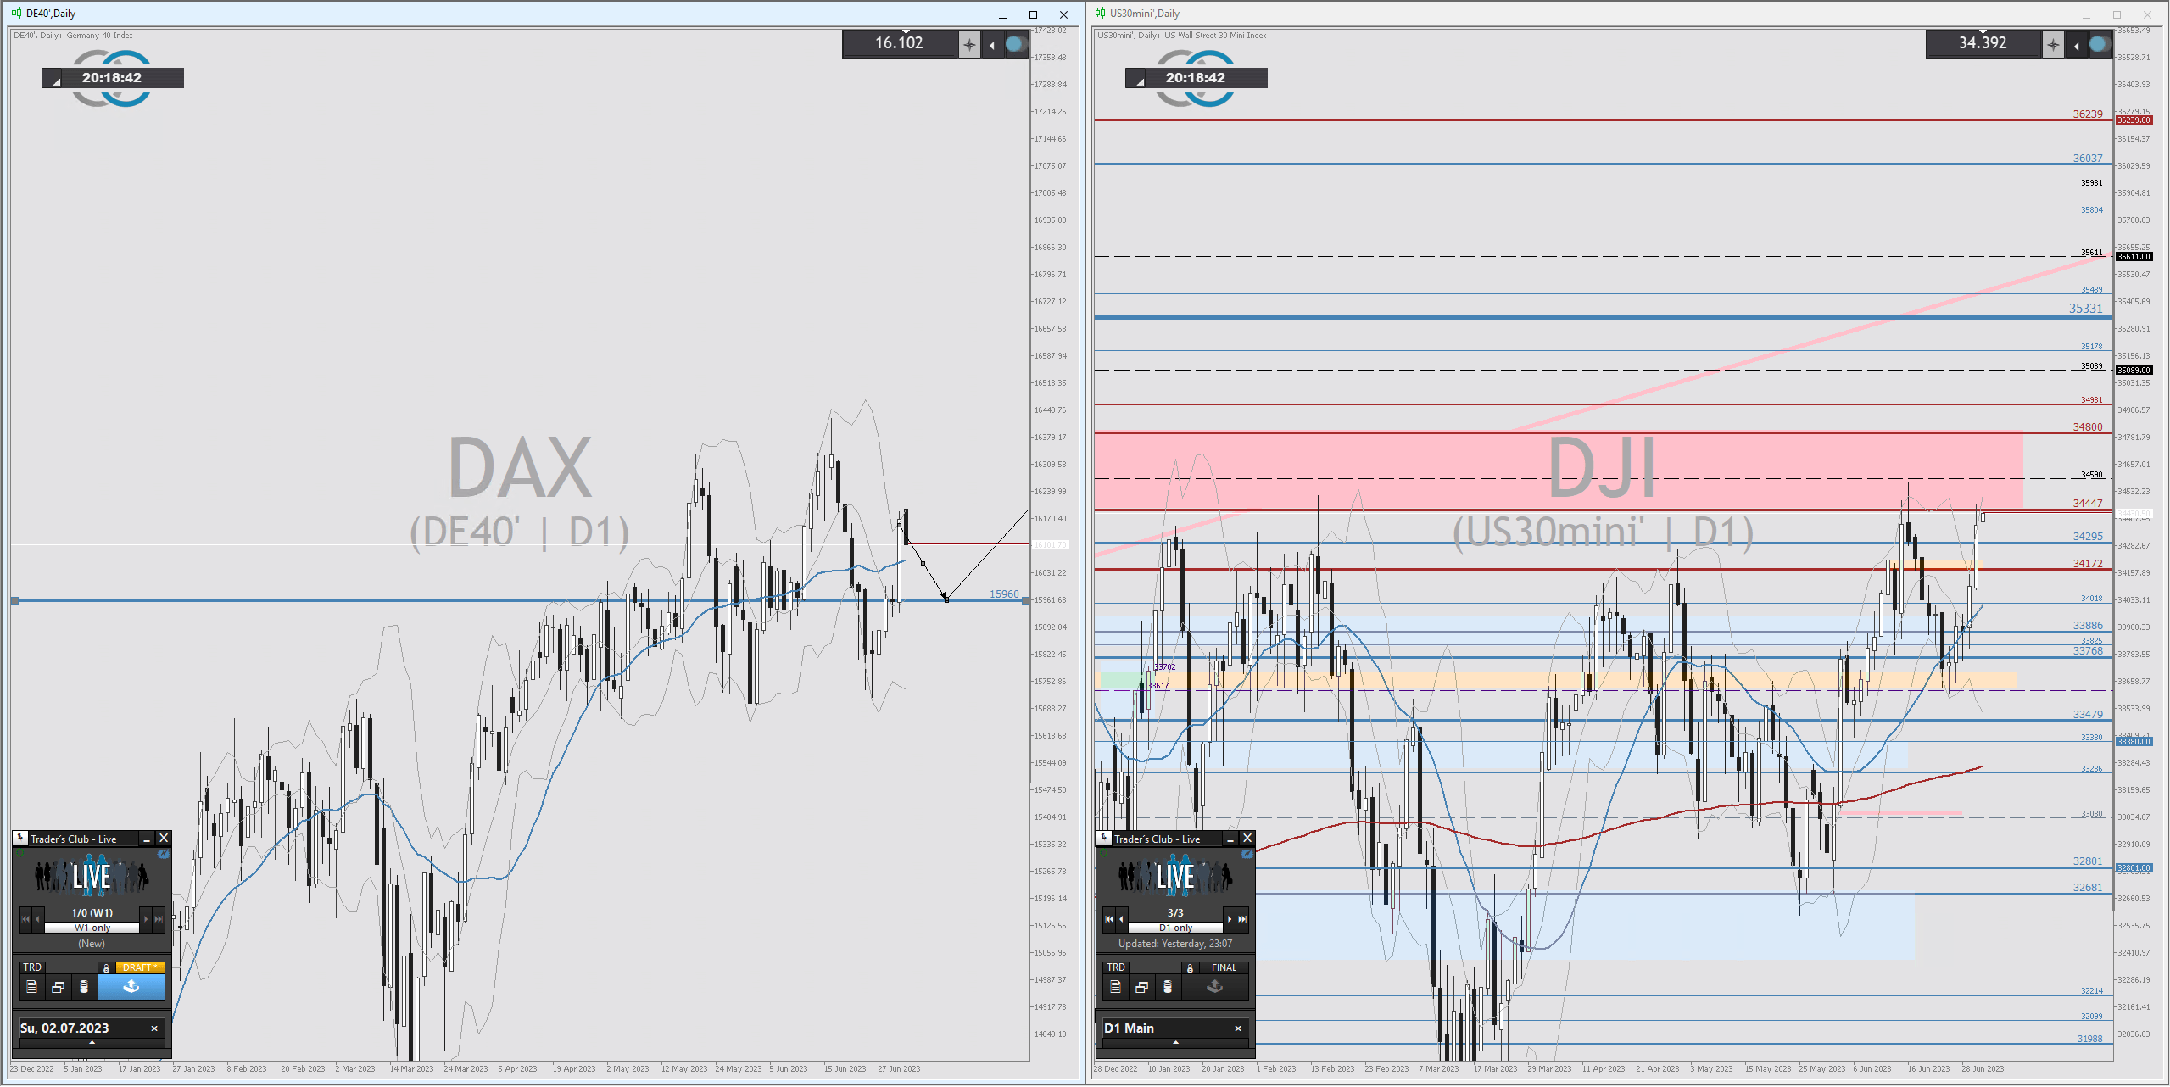Click the orange DRAFT status label
2170x1087 pixels.
[x=140, y=967]
